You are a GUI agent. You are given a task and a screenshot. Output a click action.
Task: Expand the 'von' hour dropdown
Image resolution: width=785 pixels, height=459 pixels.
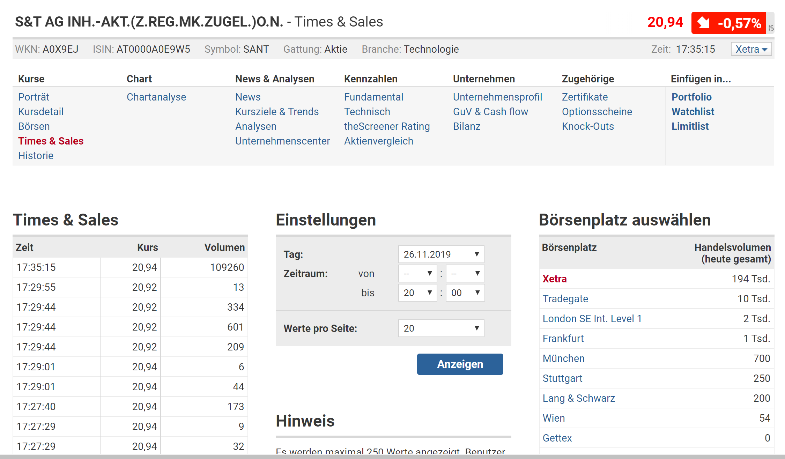click(417, 274)
